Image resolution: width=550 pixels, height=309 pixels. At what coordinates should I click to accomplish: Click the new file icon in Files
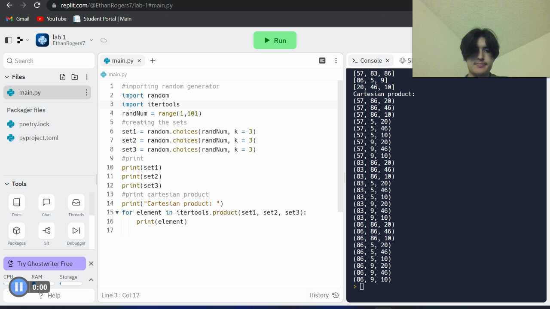tap(63, 77)
